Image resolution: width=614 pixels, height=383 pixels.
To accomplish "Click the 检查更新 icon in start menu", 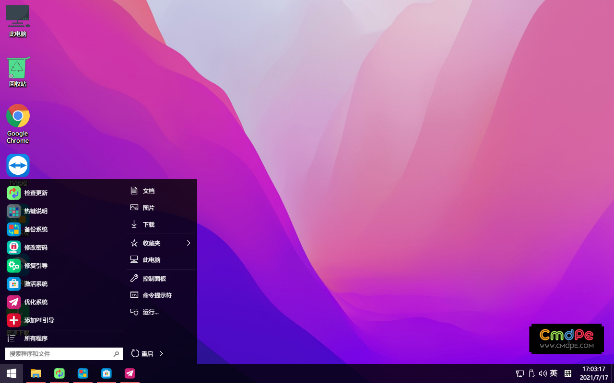I will coord(14,193).
